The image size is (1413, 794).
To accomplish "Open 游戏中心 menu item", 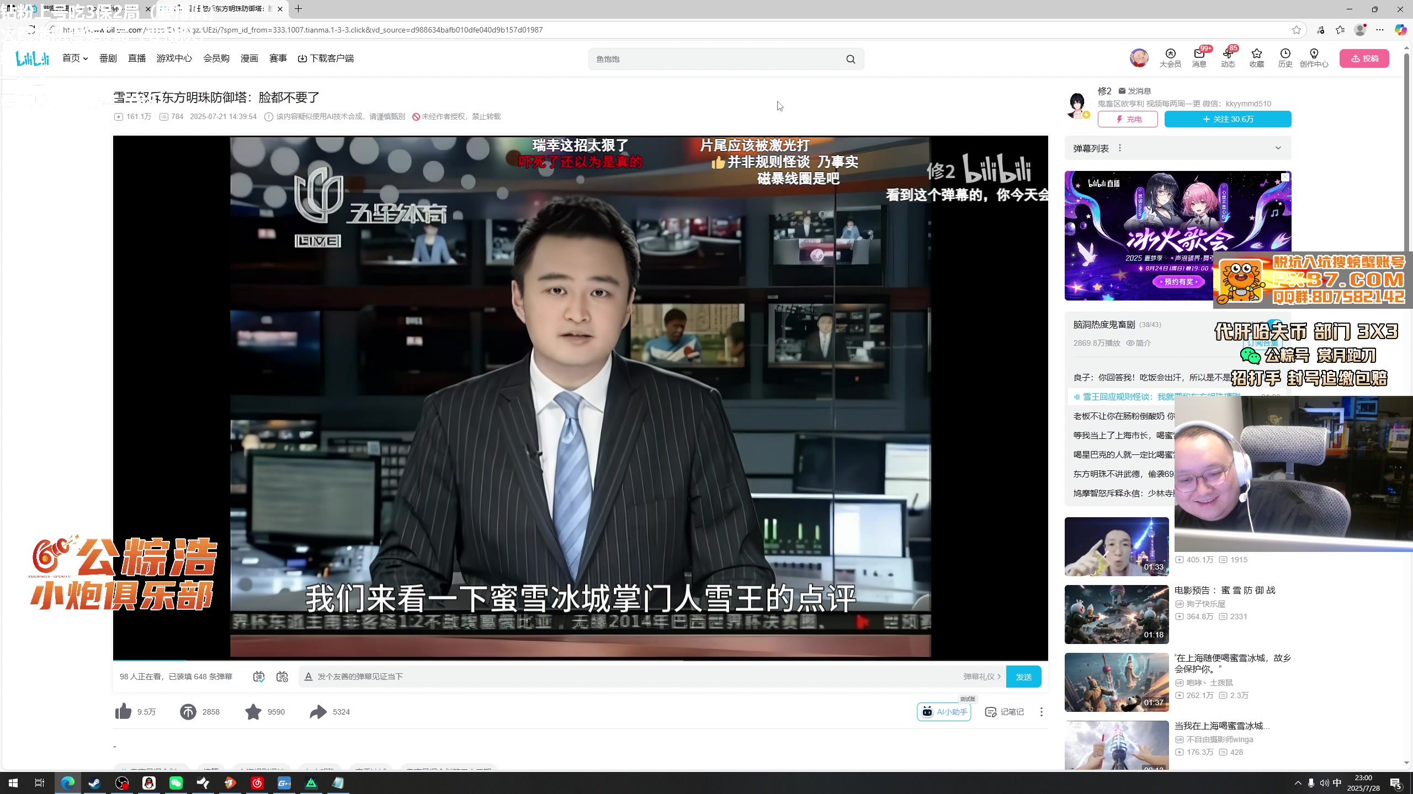I will pyautogui.click(x=174, y=58).
